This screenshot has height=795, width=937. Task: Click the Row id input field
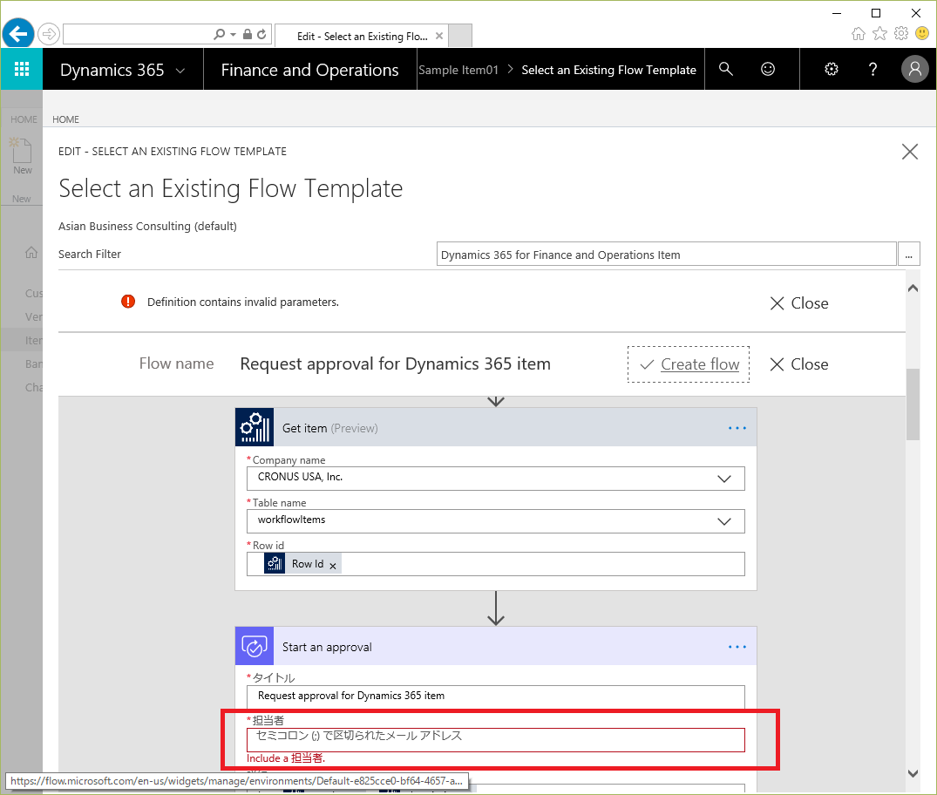(x=495, y=564)
